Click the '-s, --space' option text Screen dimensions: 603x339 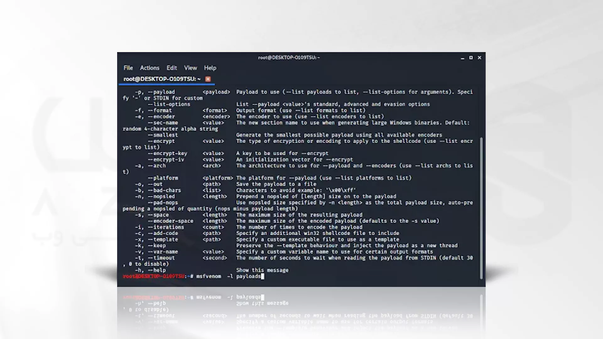click(152, 215)
